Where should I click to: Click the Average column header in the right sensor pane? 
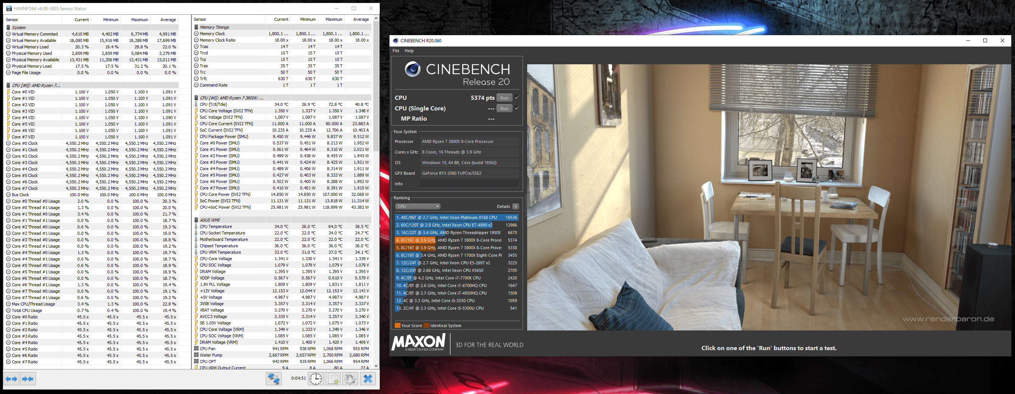[358, 19]
